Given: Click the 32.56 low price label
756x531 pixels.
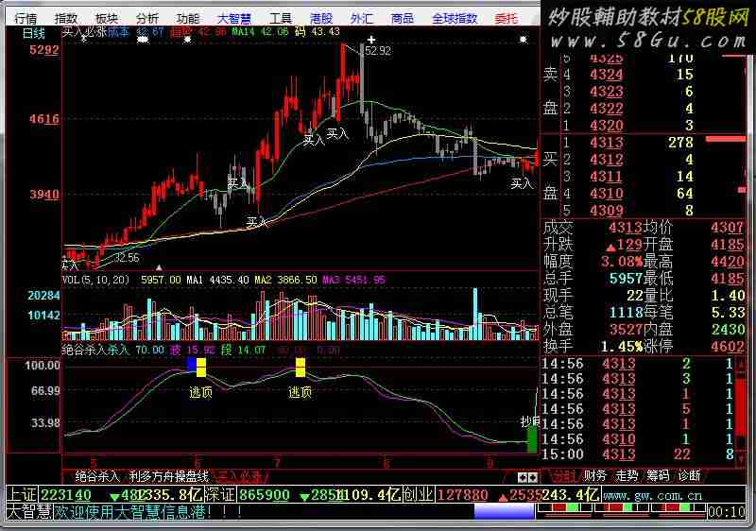Looking at the screenshot, I should coord(127,258).
